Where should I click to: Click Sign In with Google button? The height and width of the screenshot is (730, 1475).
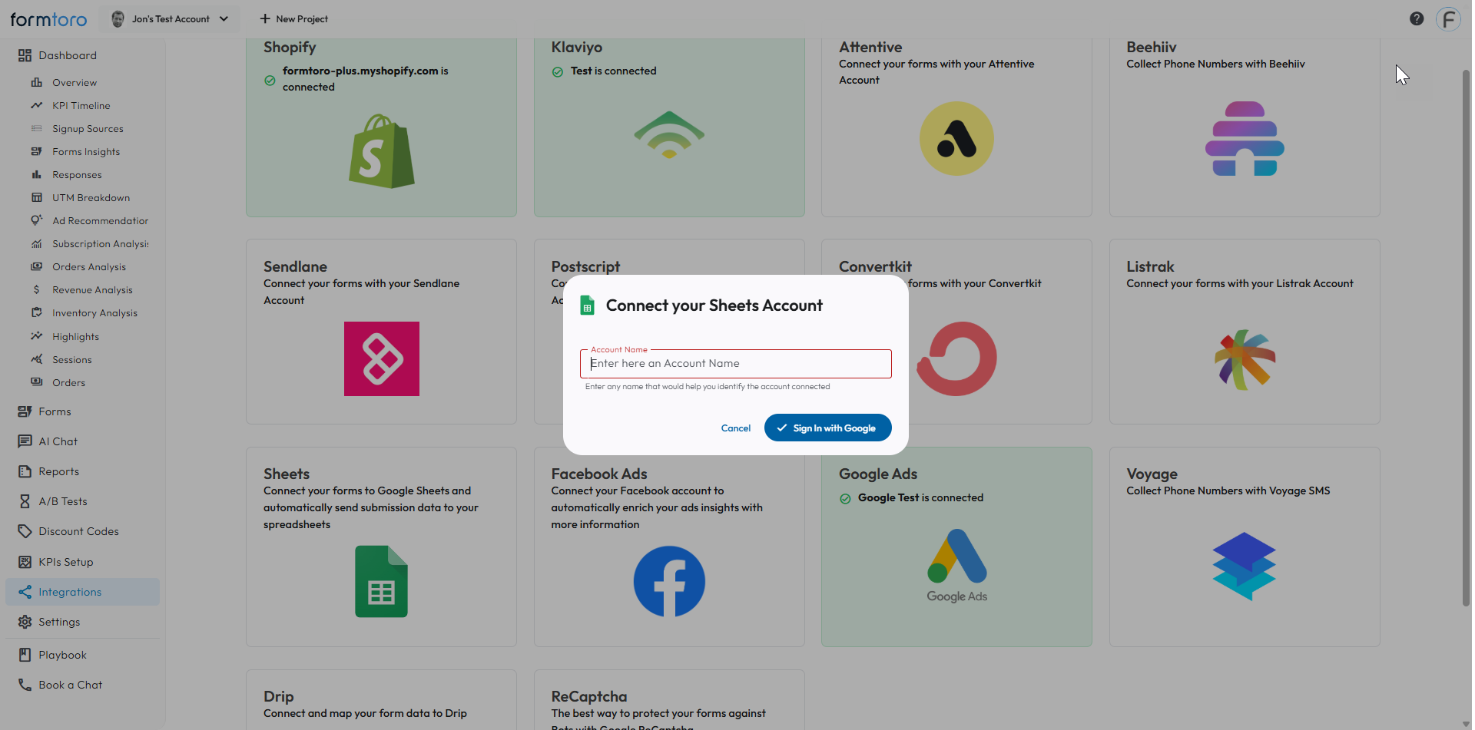point(827,428)
